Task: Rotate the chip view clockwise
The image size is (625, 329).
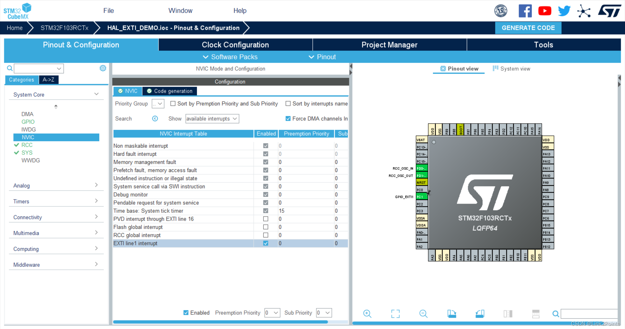Action: tap(451, 313)
